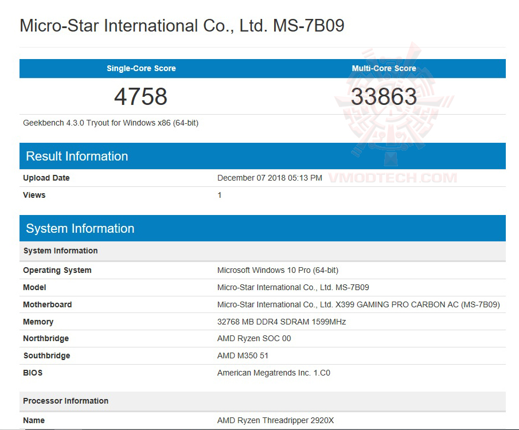Image resolution: width=519 pixels, height=430 pixels.
Task: Click the 'Motherboard' row label
Action: pyautogui.click(x=48, y=304)
